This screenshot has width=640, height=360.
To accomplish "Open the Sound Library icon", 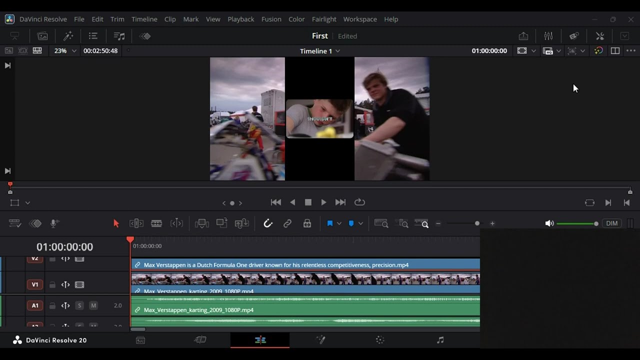I will [x=119, y=36].
